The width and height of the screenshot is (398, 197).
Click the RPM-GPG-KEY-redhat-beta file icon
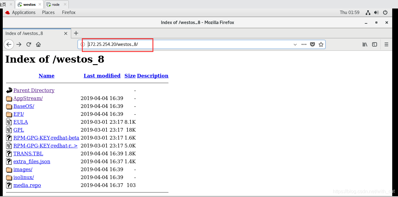point(9,138)
